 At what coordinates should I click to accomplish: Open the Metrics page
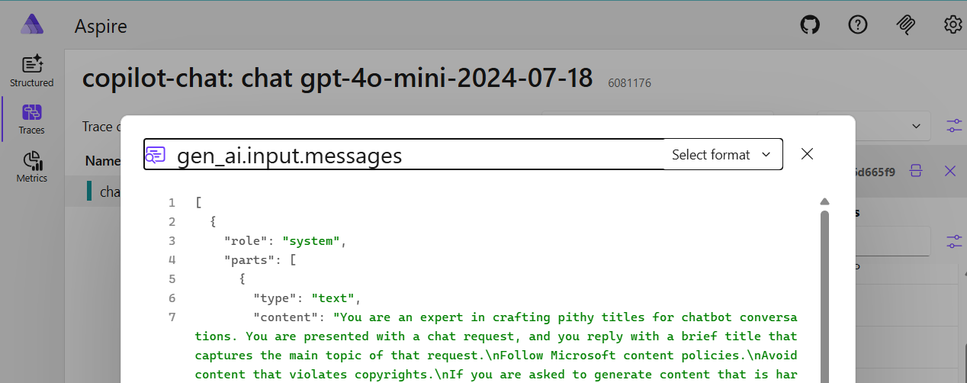coord(32,167)
